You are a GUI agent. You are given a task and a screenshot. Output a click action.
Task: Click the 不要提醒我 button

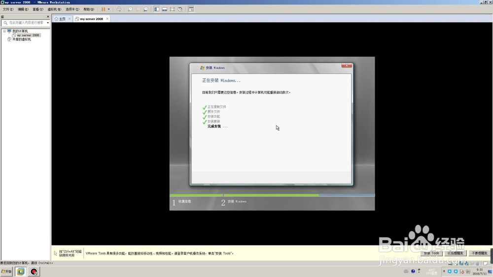tap(479, 253)
